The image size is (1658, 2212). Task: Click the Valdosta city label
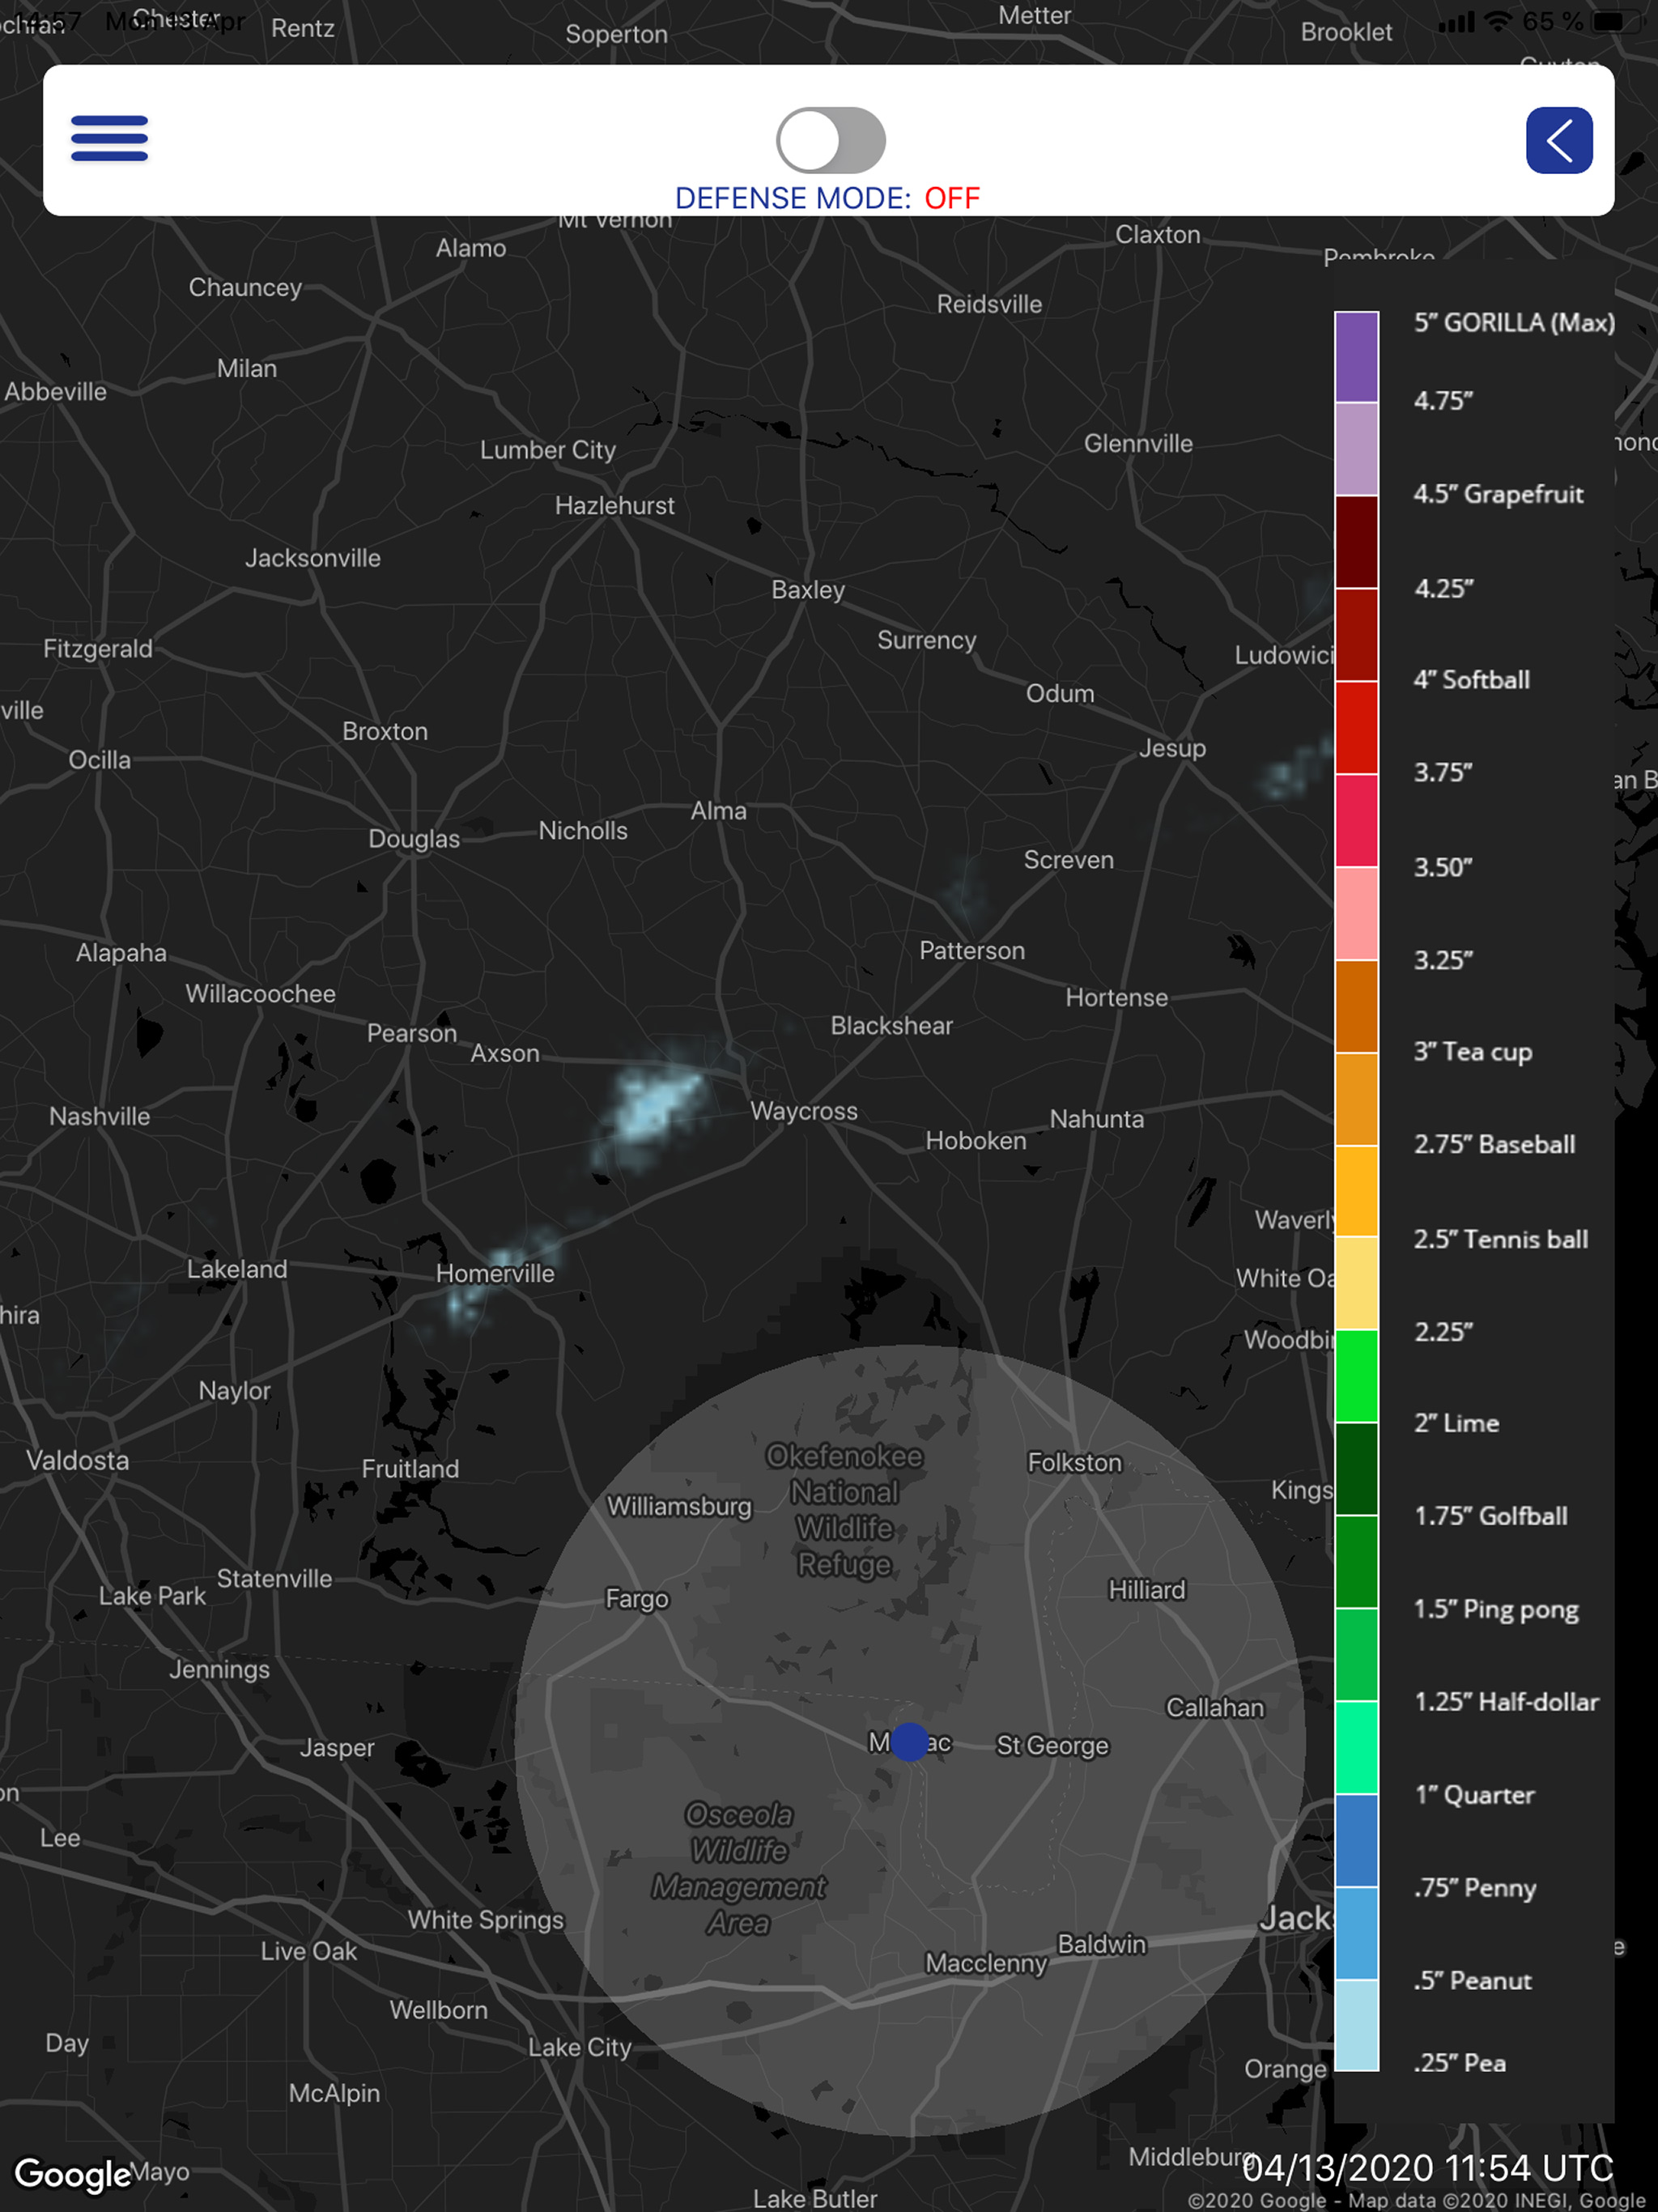[77, 1460]
